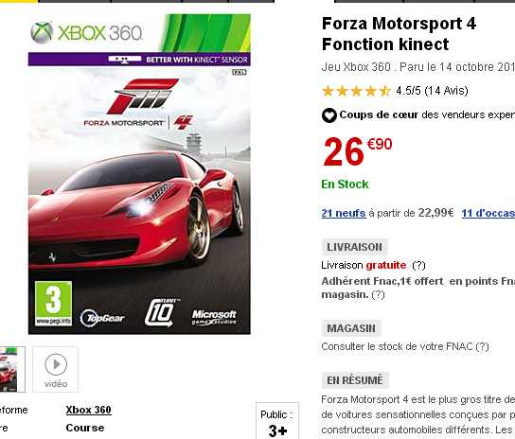
Task: Click the MAGASIN section label
Action: (351, 328)
